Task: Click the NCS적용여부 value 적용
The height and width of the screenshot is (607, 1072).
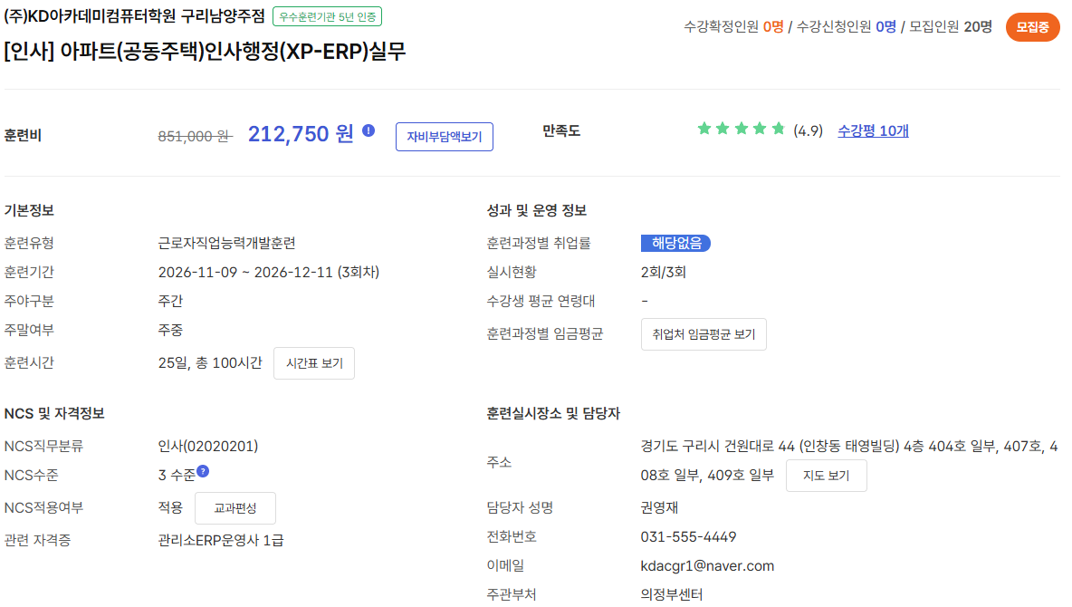Action: click(x=170, y=507)
